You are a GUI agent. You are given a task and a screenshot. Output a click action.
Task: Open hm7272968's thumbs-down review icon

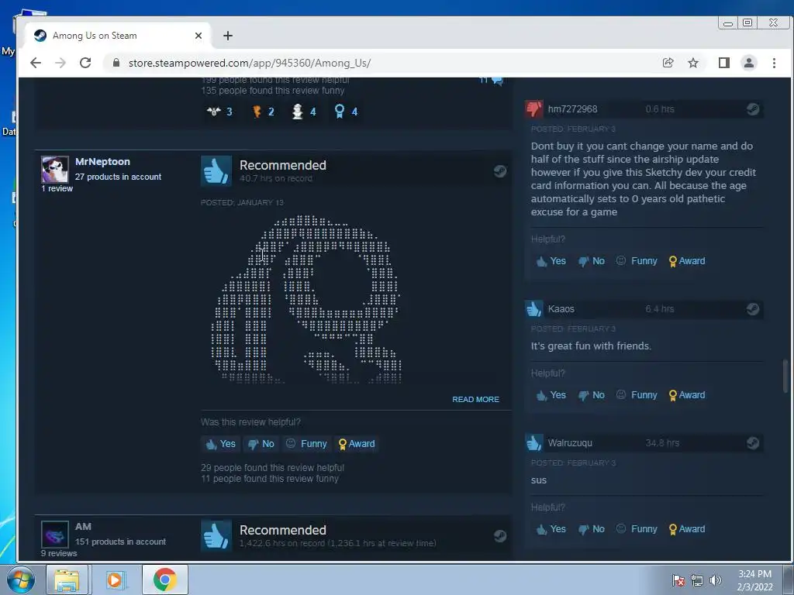534,108
